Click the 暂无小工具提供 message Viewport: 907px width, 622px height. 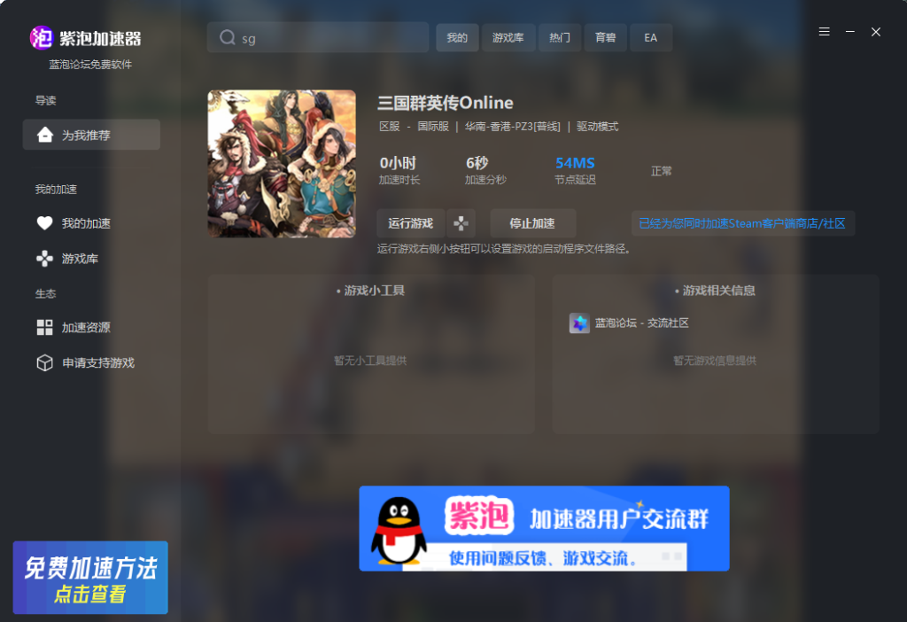(370, 361)
